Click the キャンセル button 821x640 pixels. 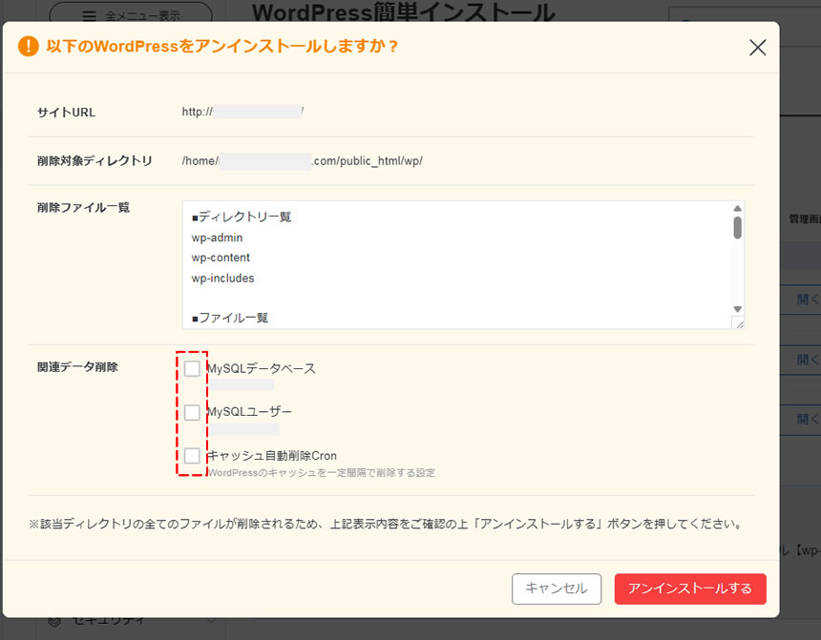557,588
